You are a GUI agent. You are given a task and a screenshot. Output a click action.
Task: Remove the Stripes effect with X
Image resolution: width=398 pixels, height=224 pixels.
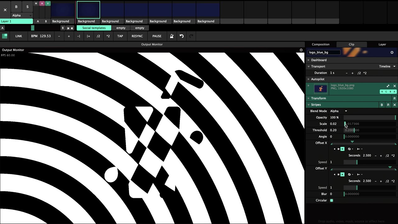395,105
